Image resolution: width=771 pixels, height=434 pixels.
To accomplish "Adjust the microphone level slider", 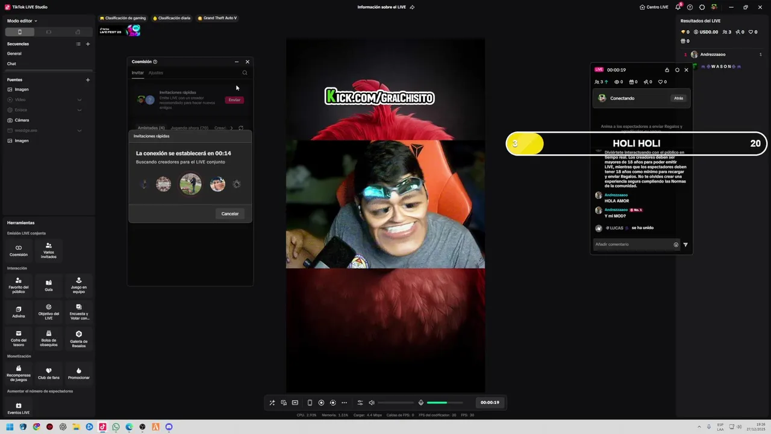I will tap(445, 403).
